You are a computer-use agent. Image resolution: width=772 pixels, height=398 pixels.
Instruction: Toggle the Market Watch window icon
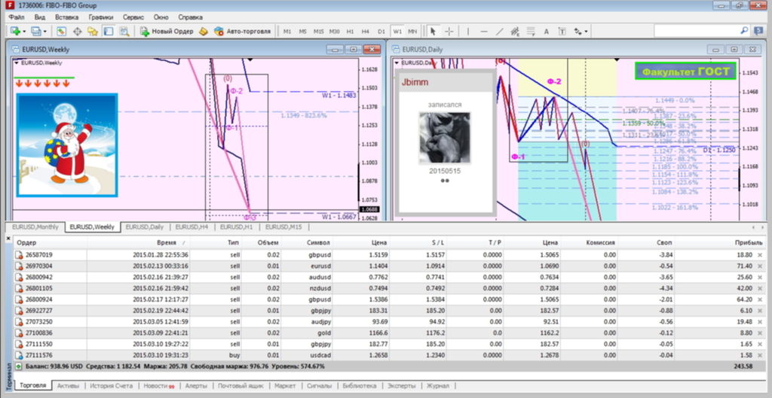click(x=61, y=32)
